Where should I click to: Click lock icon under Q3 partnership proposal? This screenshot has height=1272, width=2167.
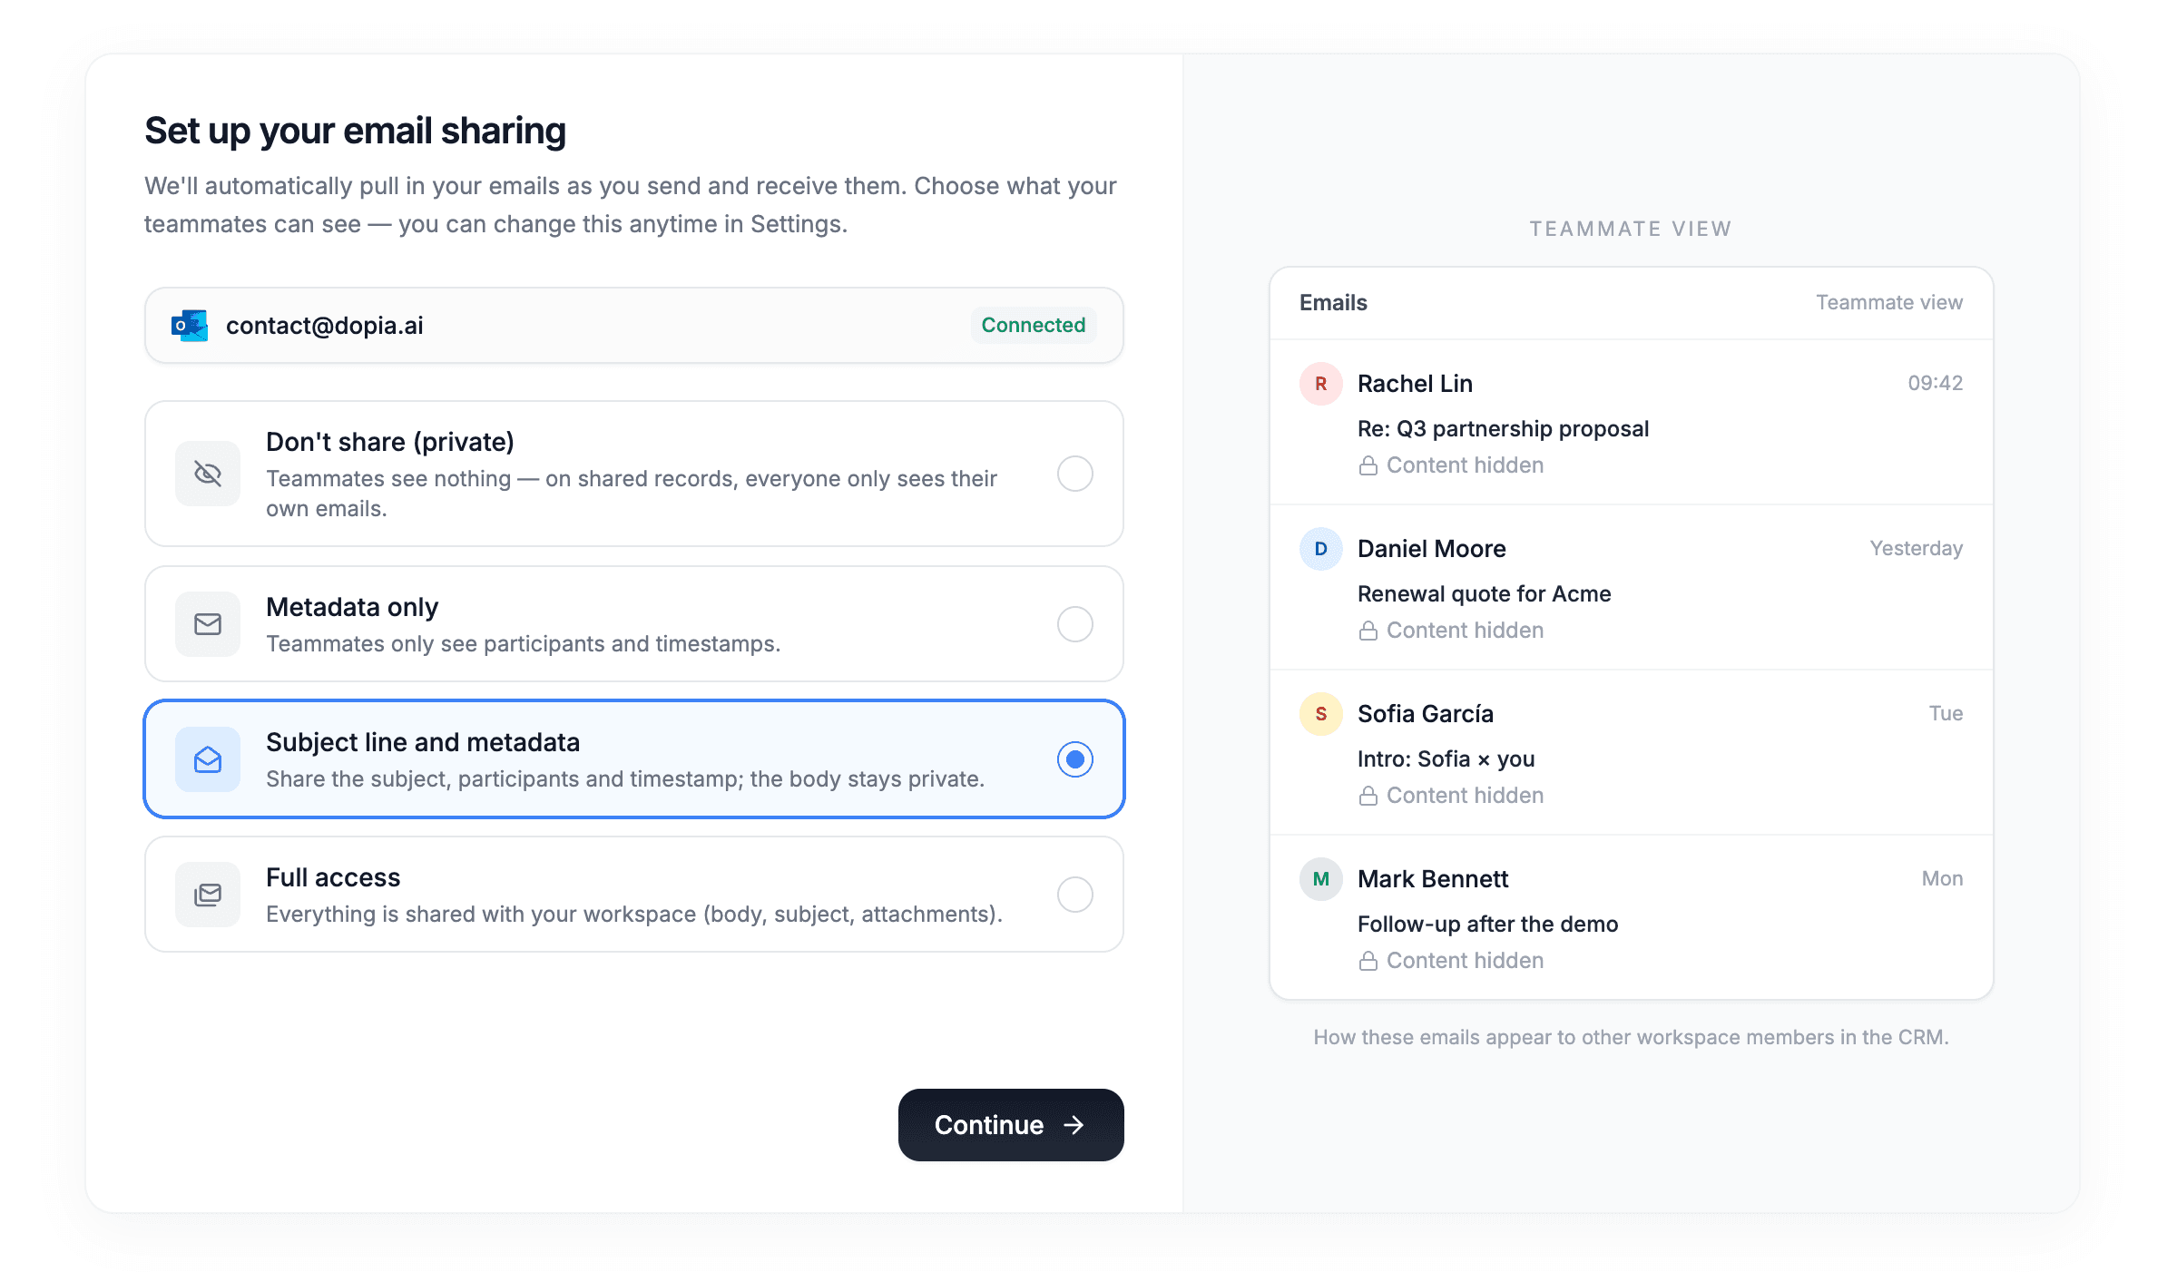pyautogui.click(x=1368, y=465)
